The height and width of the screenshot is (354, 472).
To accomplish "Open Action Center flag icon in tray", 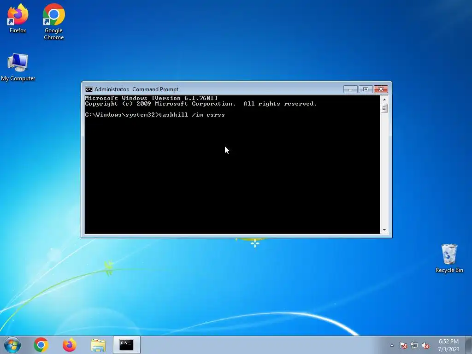I will [403, 345].
